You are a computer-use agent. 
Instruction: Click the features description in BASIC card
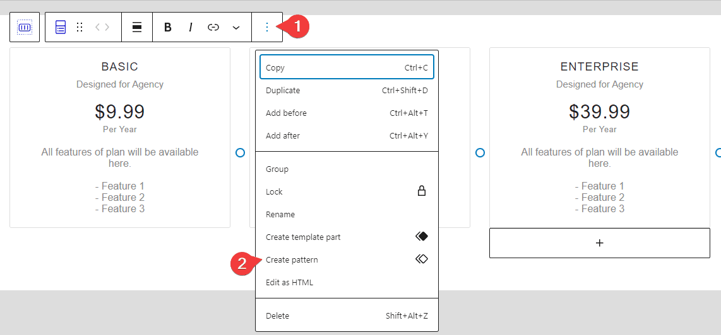coord(119,157)
